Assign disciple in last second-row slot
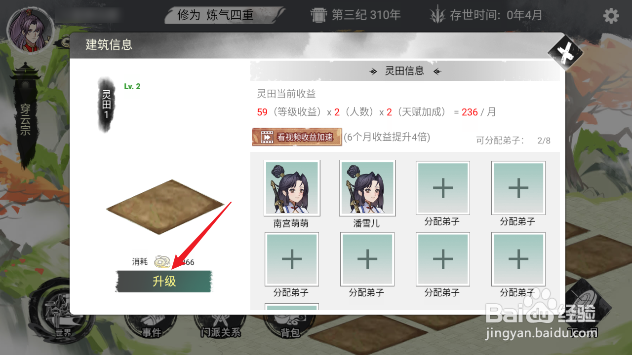Screen dimensions: 632x355 (518, 259)
